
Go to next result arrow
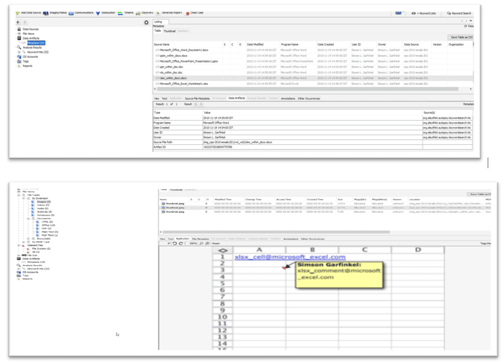pos(201,104)
